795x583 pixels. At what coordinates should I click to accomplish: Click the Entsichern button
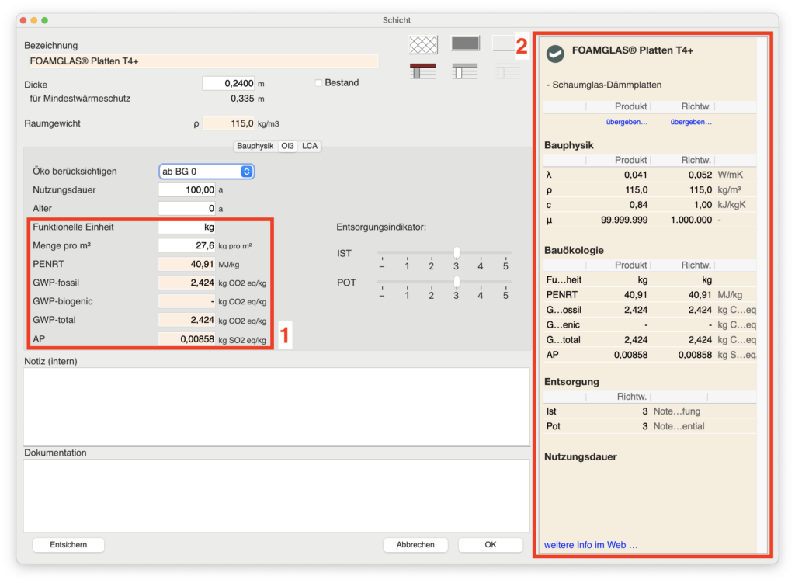68,544
